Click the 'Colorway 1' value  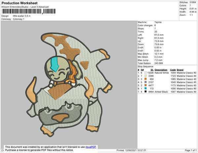(18, 19)
